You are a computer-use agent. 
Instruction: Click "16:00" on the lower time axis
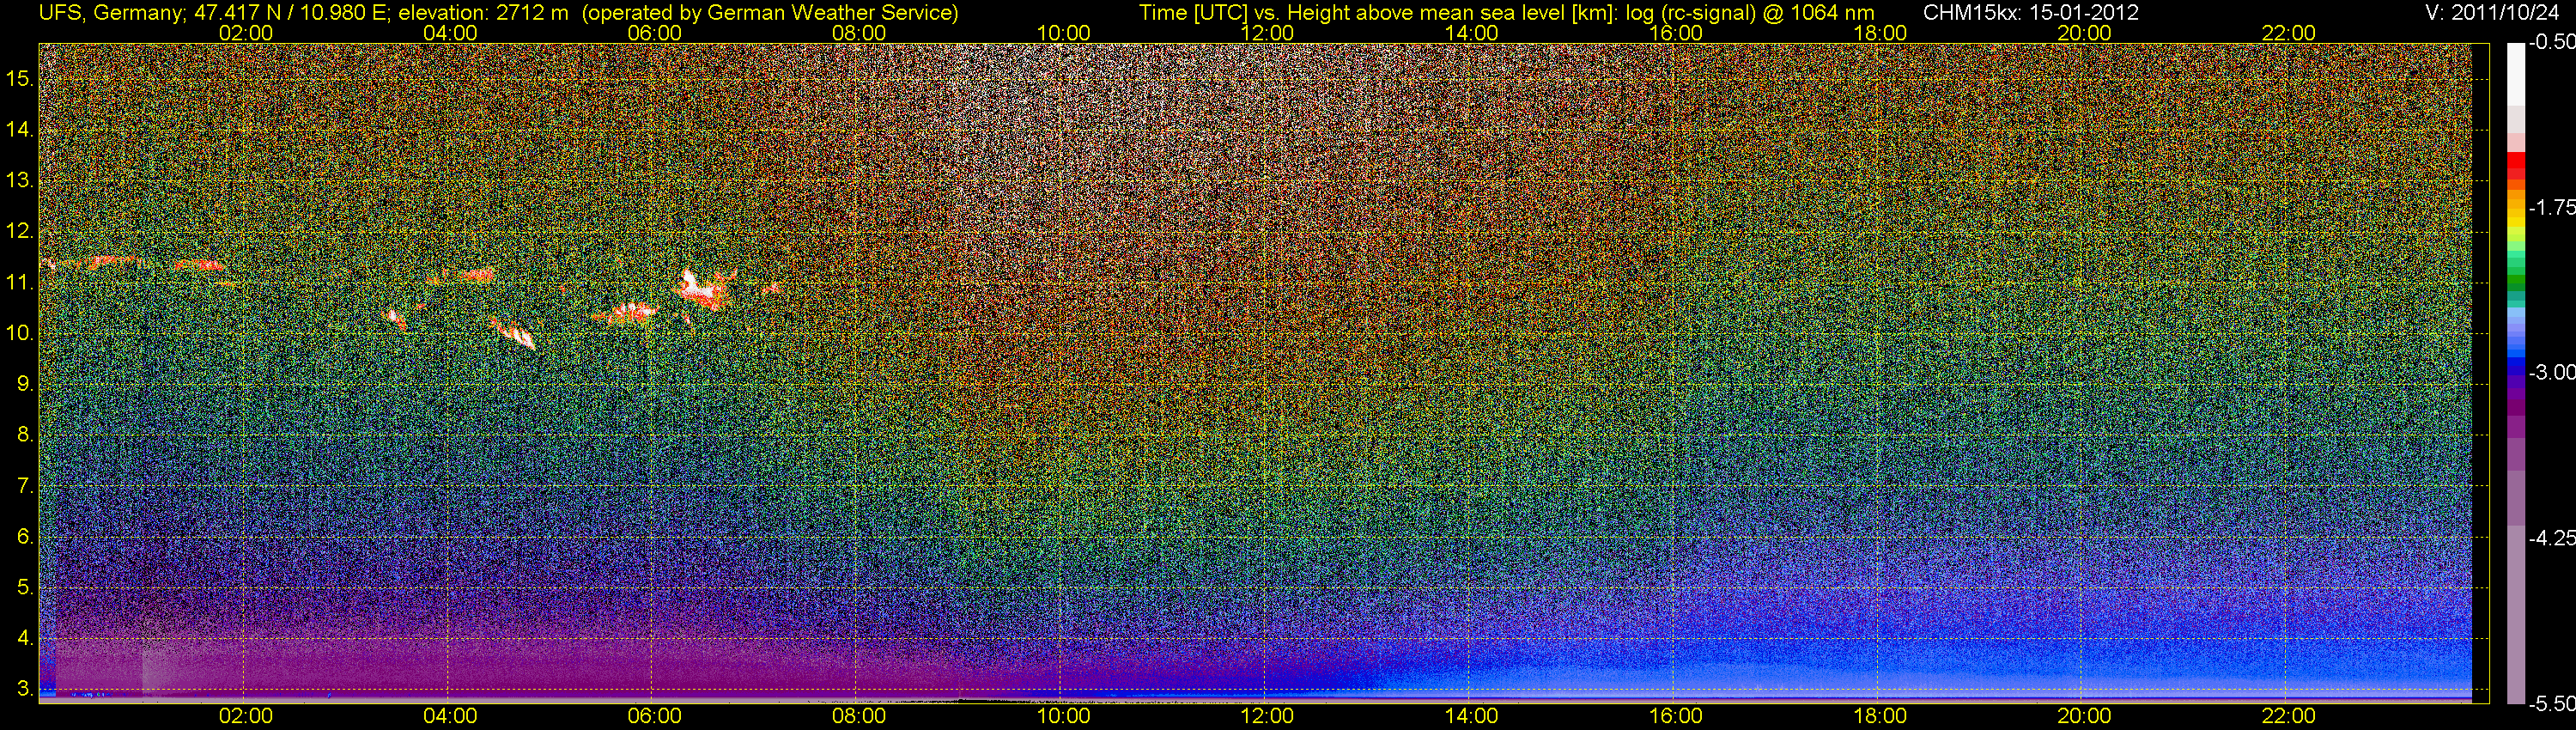pyautogui.click(x=1676, y=716)
